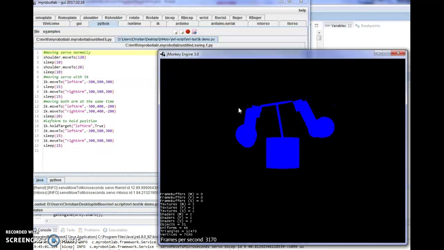
Task: Open the Rrotate tab
Action: pos(152,18)
